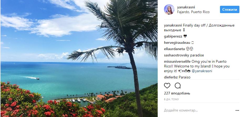Viewport: 241px width, 117px height.
Task: Open the yanakrasni profile avatar
Action: click(x=169, y=9)
